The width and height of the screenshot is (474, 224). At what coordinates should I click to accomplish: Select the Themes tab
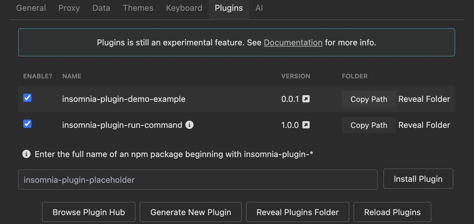pos(138,8)
